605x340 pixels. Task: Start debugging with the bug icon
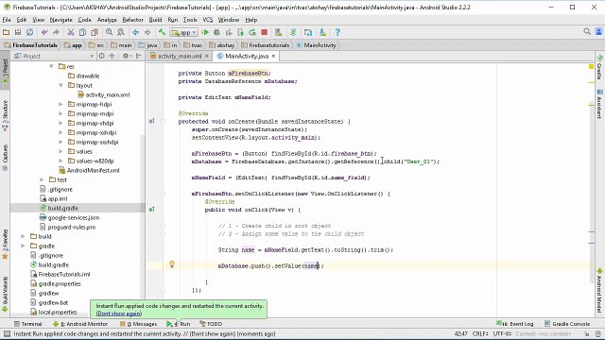(216, 32)
